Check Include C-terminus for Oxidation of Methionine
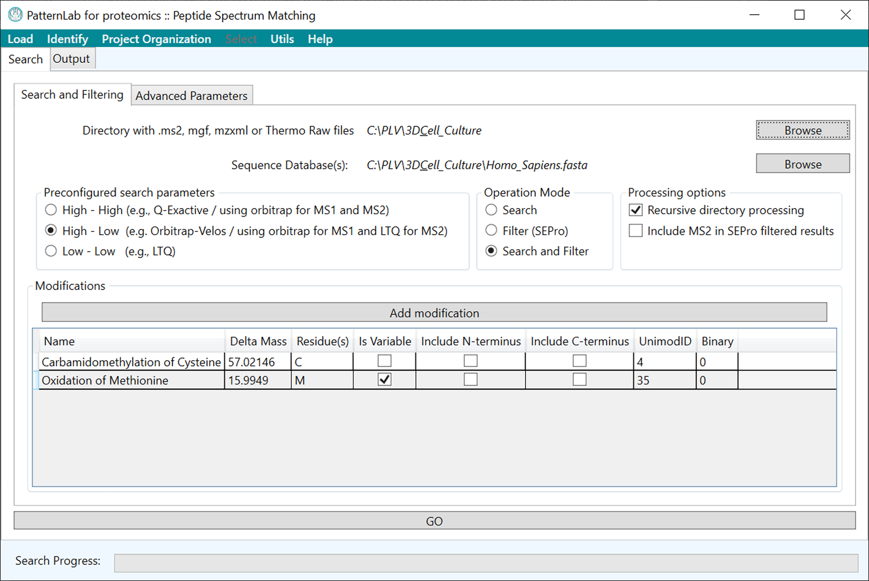This screenshot has height=581, width=869. coord(579,380)
